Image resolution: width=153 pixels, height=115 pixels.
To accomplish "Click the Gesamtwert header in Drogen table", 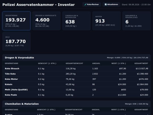I will pyautogui.click(x=141, y=63).
